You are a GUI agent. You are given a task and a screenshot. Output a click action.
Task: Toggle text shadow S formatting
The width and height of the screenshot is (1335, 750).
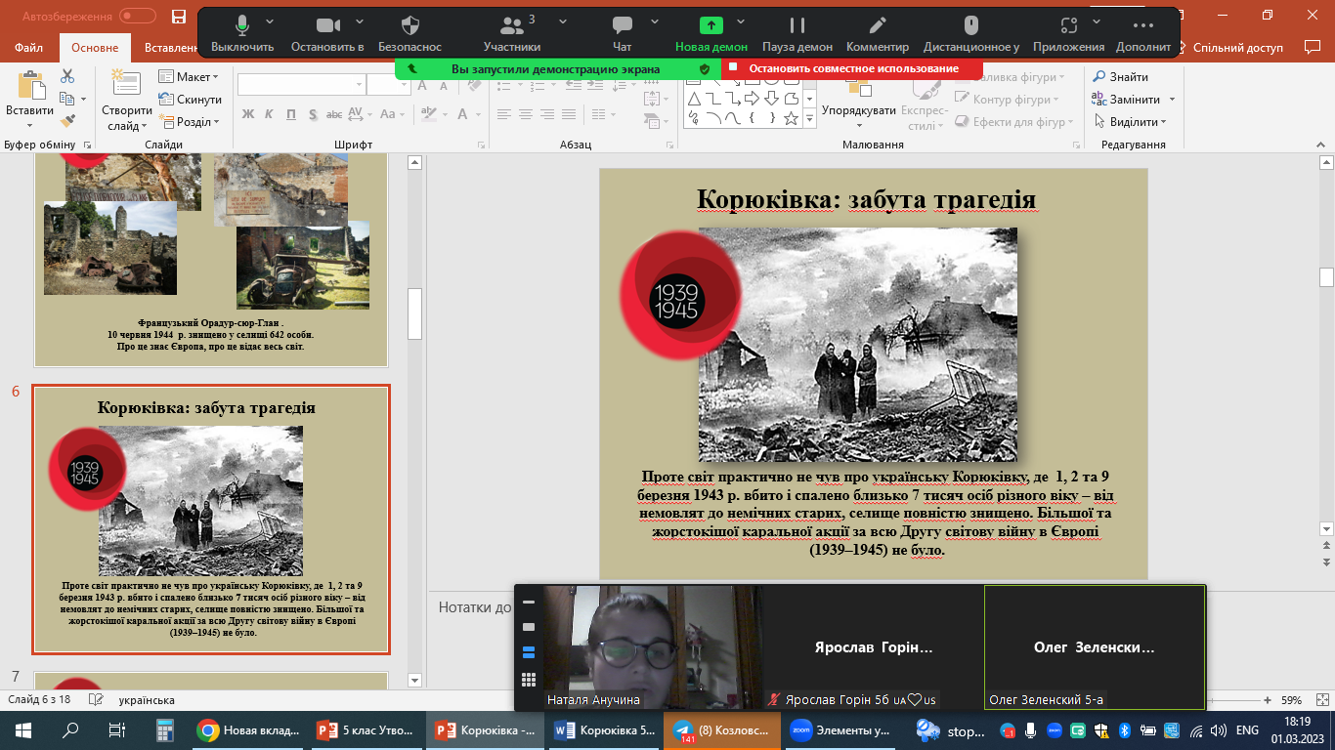pos(313,114)
